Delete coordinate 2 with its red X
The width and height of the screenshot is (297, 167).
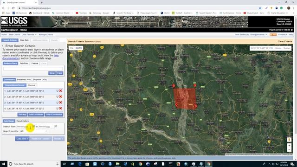tap(61, 96)
